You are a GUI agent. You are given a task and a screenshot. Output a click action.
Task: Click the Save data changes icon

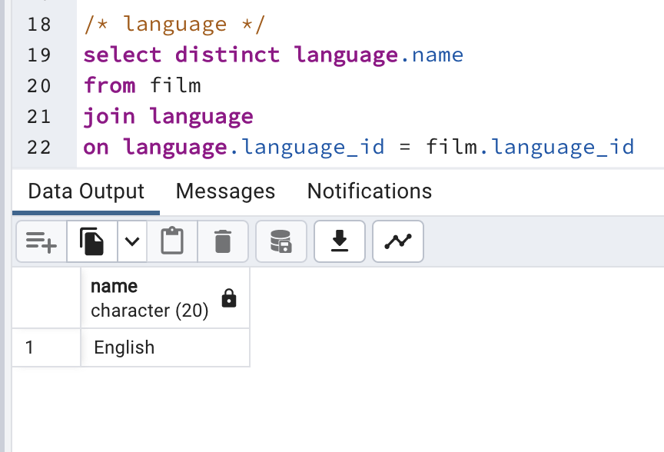281,242
